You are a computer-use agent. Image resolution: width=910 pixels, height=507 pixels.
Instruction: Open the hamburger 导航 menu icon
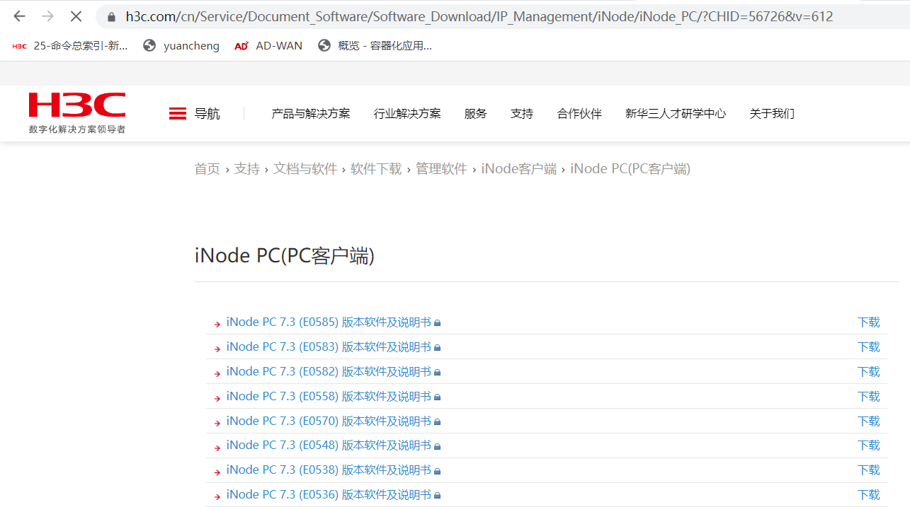[178, 113]
